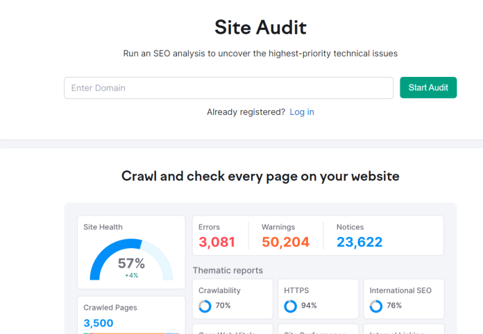Click the +4% health change indicator
This screenshot has width=483, height=334.
tap(132, 276)
